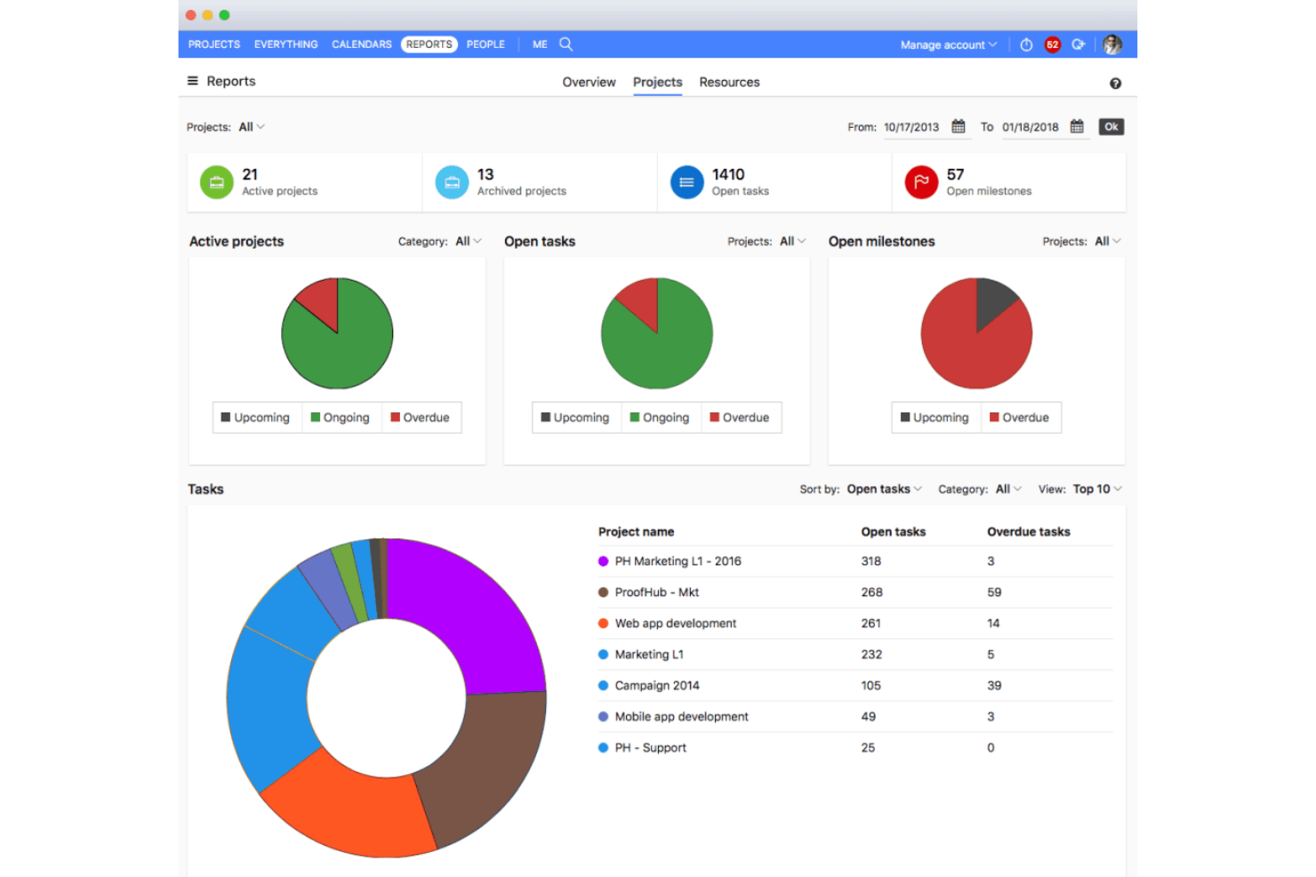Expand the Category: All dropdown above Active projects
The width and height of the screenshot is (1316, 877).
(466, 241)
